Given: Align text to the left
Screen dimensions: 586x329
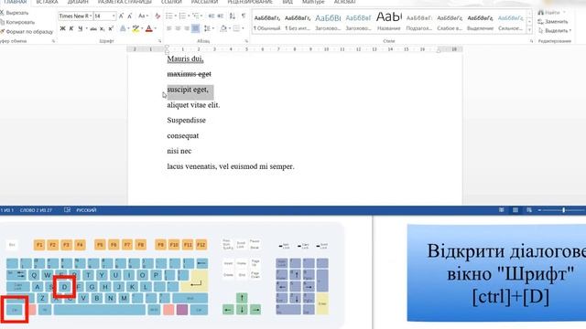Looking at the screenshot, I should click(168, 28).
